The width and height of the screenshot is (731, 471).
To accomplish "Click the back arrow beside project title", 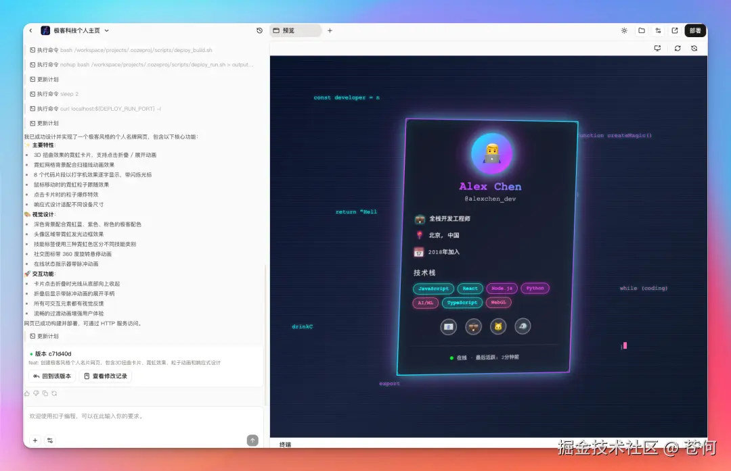I will pos(30,30).
